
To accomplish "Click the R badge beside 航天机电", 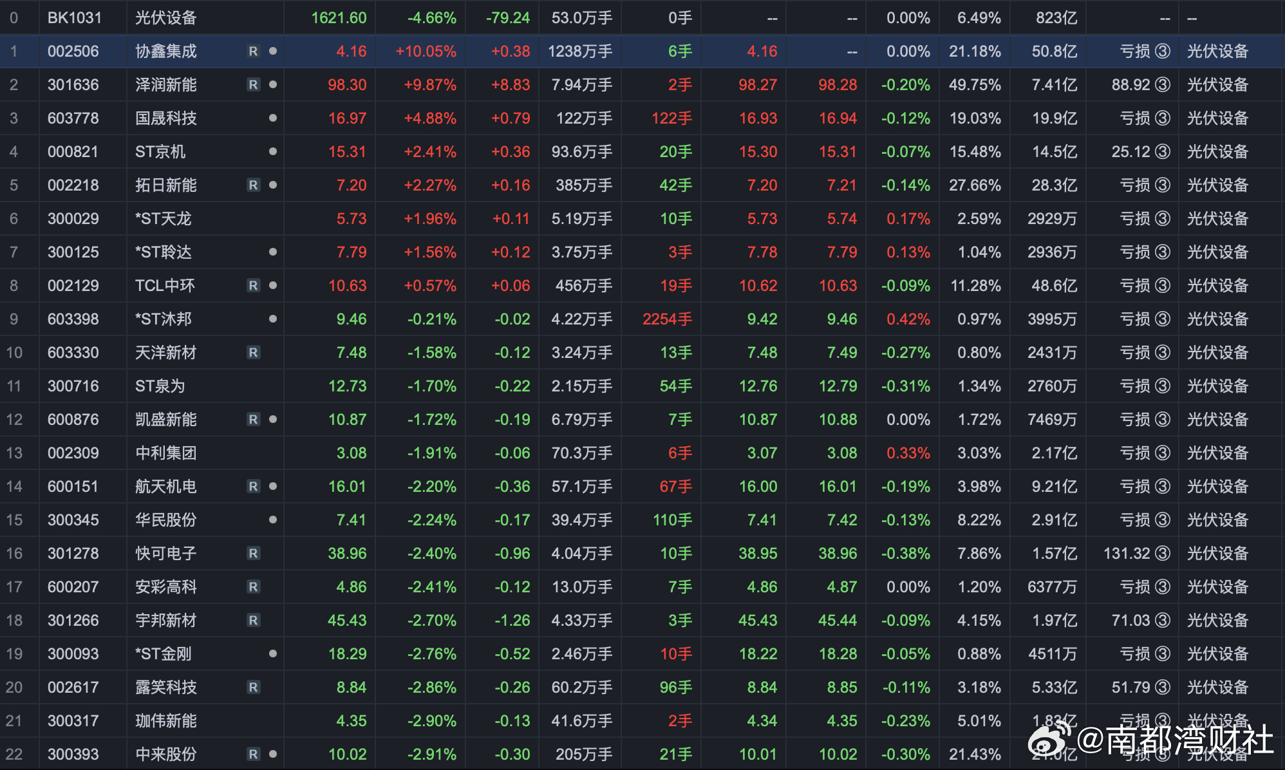I will click(x=254, y=487).
